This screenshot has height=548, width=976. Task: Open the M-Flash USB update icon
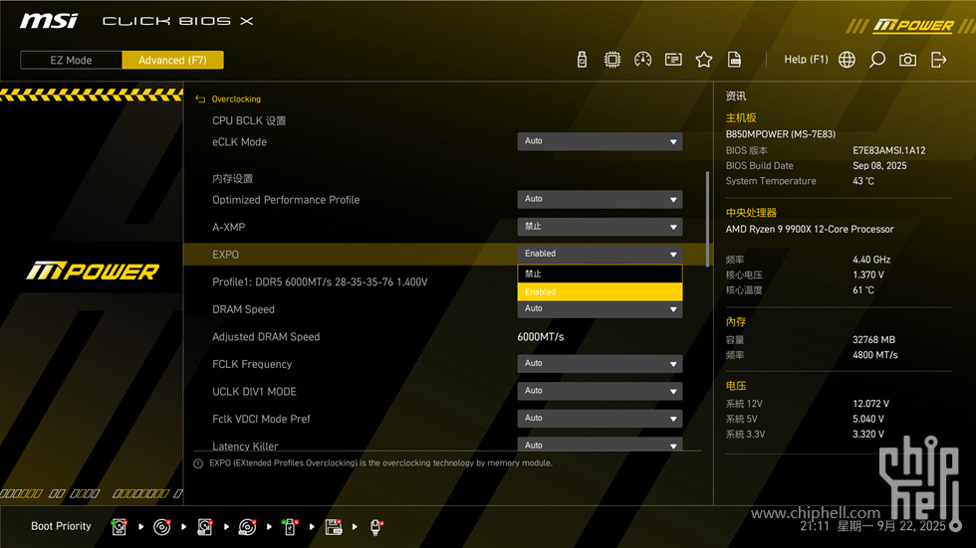click(582, 60)
